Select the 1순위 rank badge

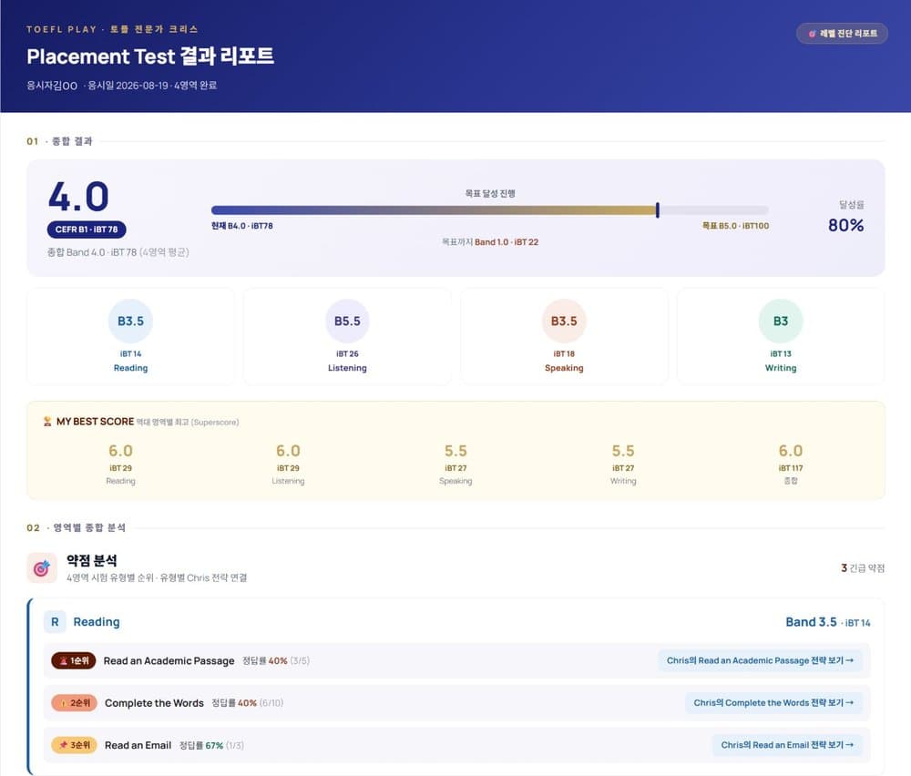74,661
